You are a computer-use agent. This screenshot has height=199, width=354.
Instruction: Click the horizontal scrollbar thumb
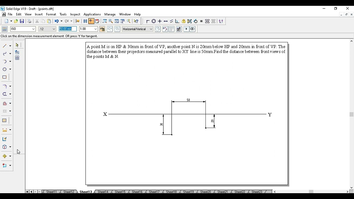311,192
